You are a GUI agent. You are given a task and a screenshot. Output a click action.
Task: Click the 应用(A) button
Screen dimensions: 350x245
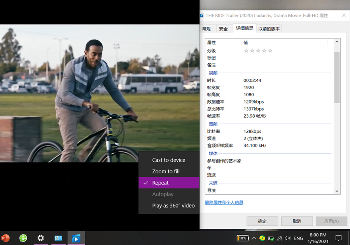click(x=331, y=221)
